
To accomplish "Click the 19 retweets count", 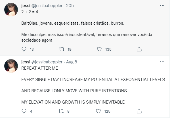I will click(70, 49).
